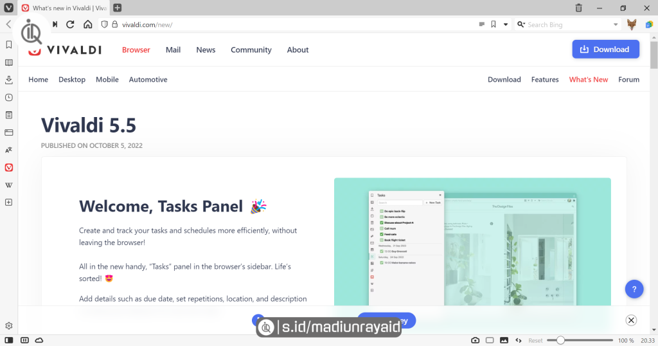Open the Community link in header

pos(251,50)
